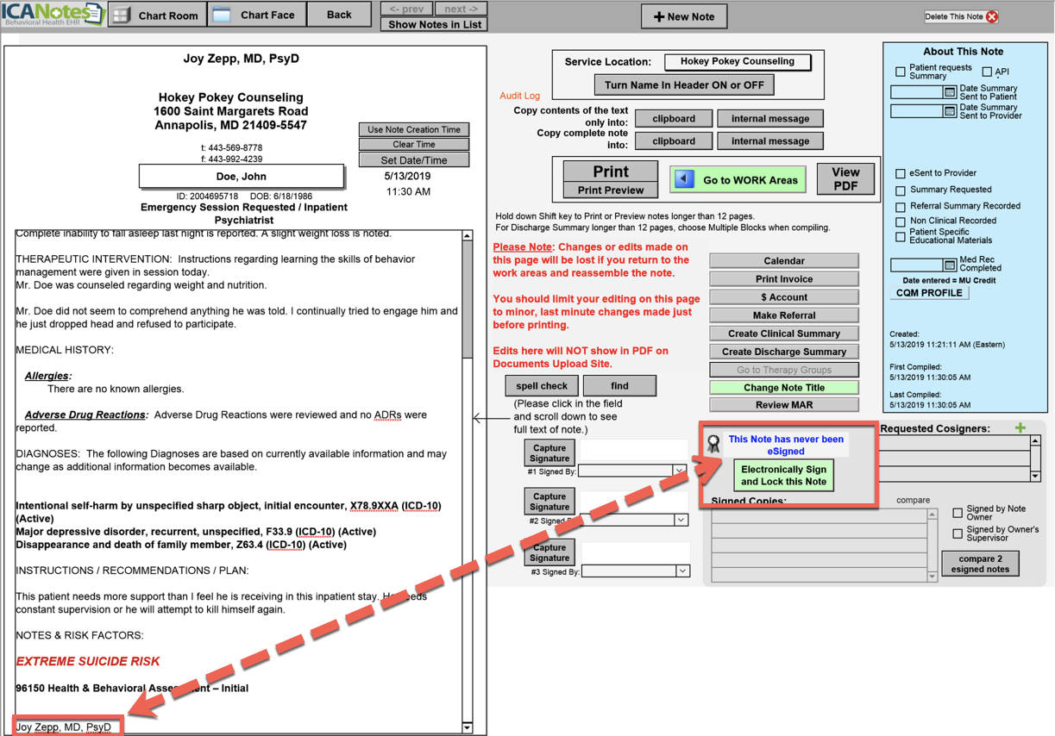Click the green plus to add cosigner

[1020, 427]
